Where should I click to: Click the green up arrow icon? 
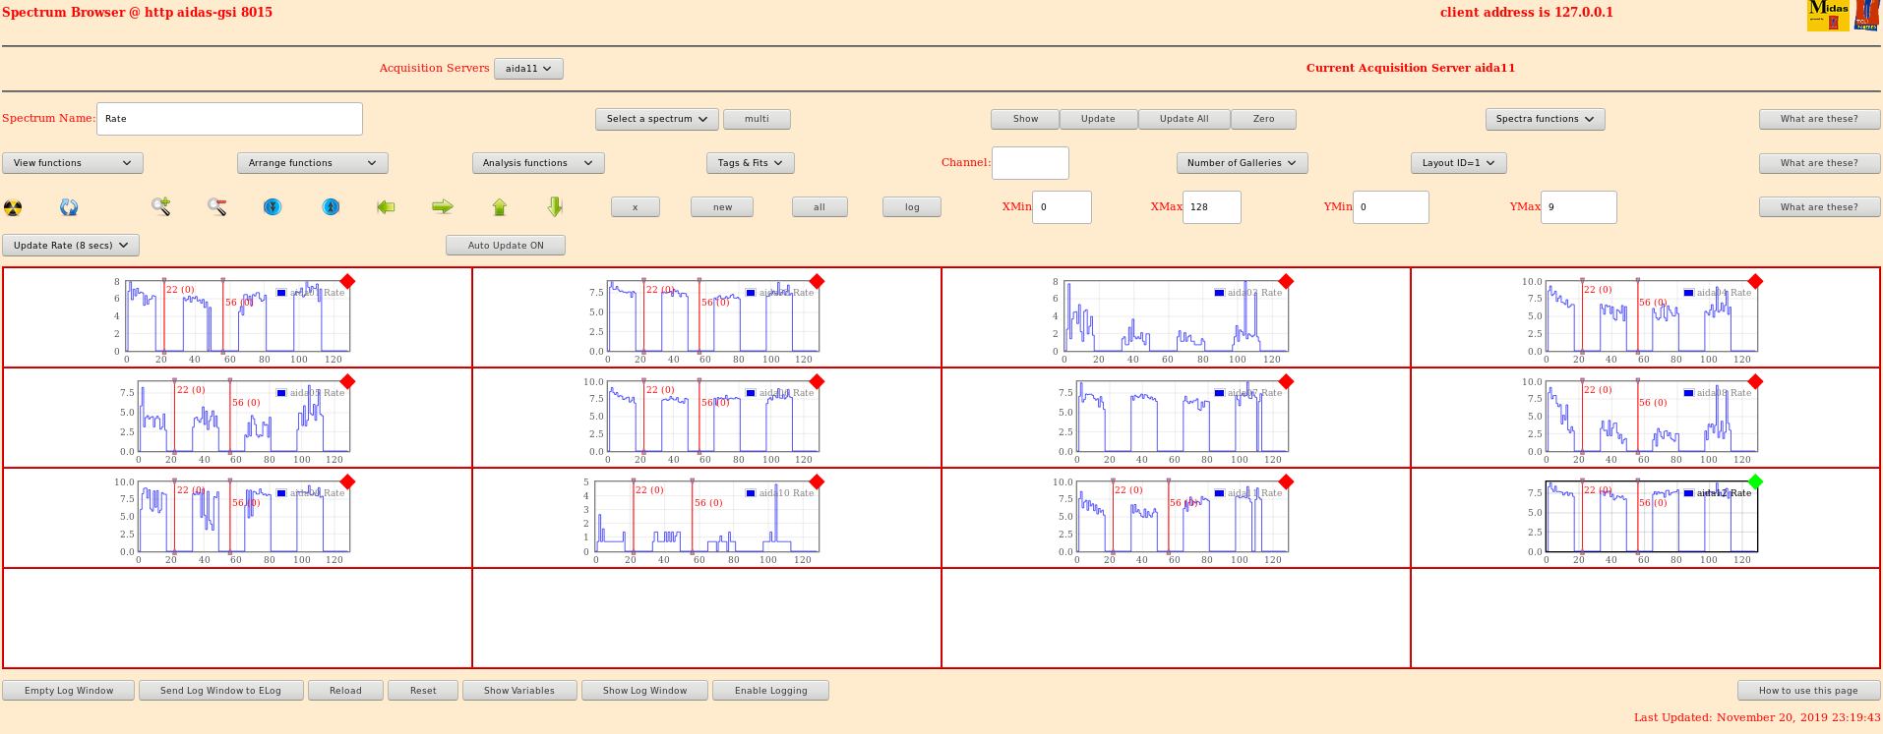pyautogui.click(x=500, y=206)
